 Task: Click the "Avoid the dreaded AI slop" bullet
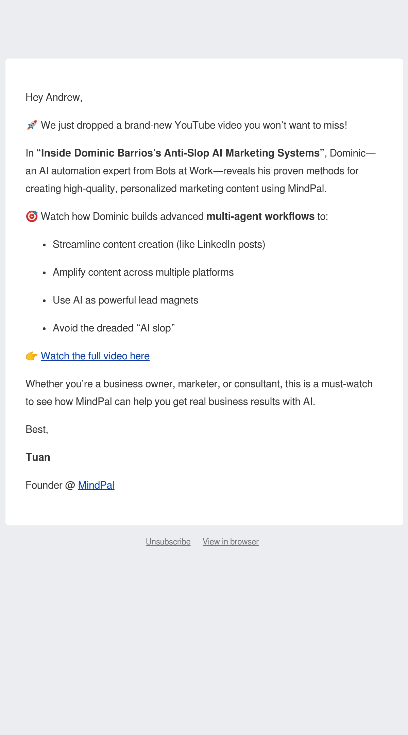click(x=114, y=328)
